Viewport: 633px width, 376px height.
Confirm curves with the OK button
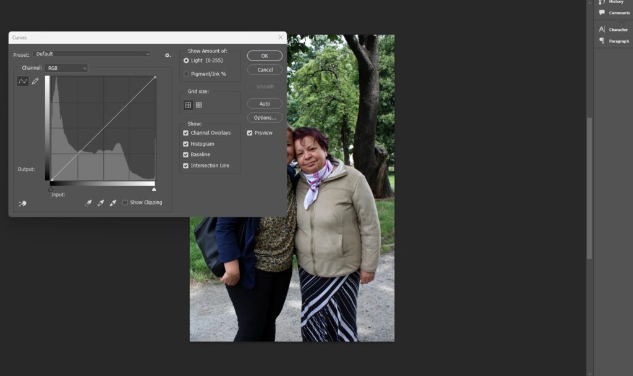click(265, 56)
